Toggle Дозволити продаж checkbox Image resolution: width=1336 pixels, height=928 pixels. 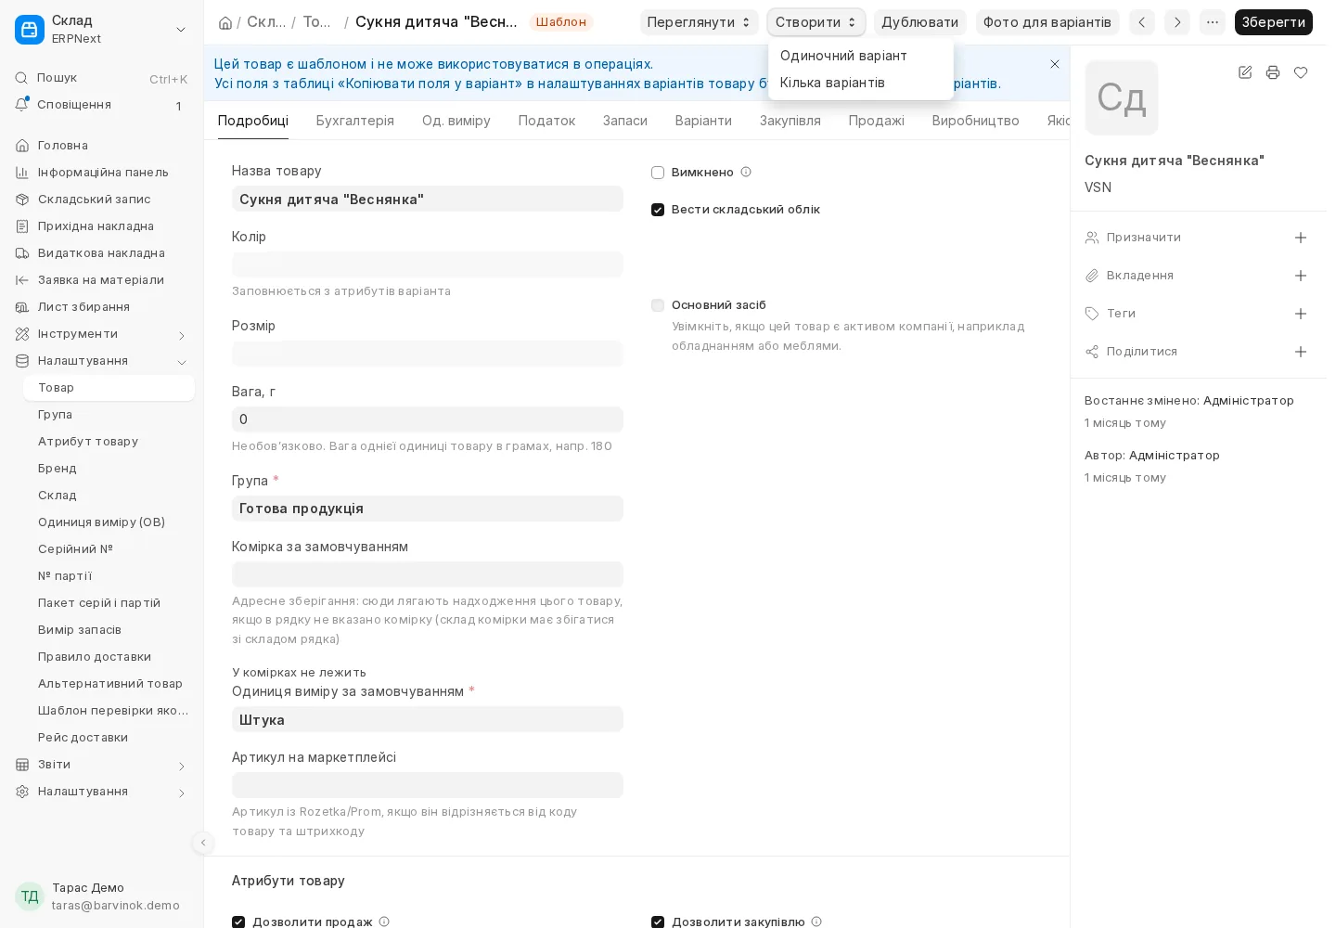coord(238,922)
